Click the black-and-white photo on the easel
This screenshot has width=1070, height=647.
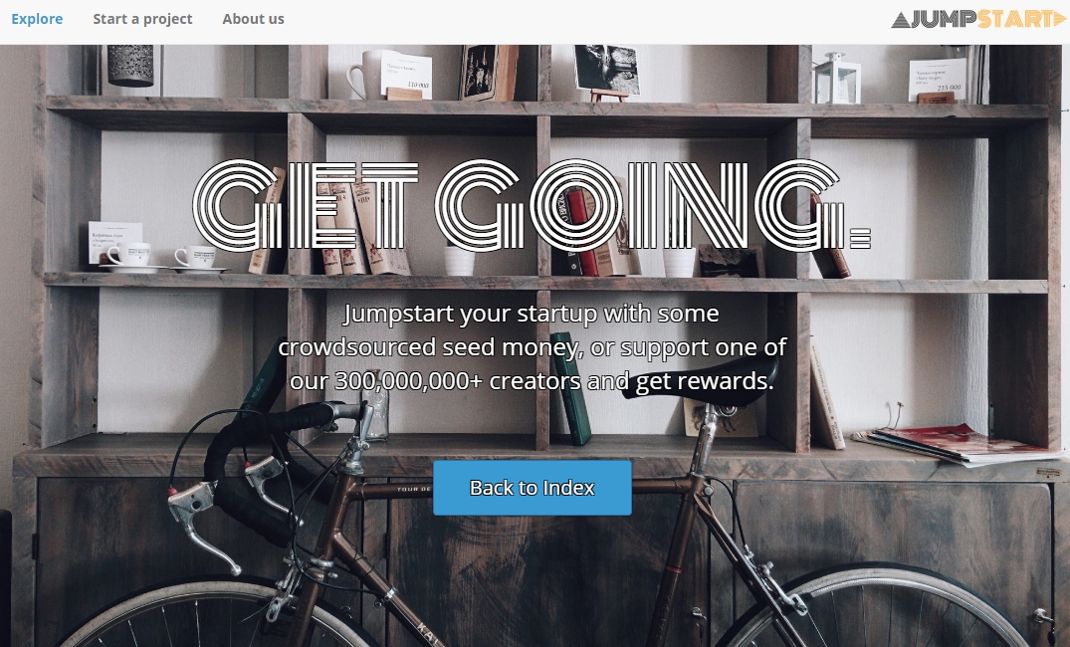(x=606, y=69)
